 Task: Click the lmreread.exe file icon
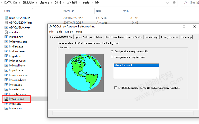[6, 80]
